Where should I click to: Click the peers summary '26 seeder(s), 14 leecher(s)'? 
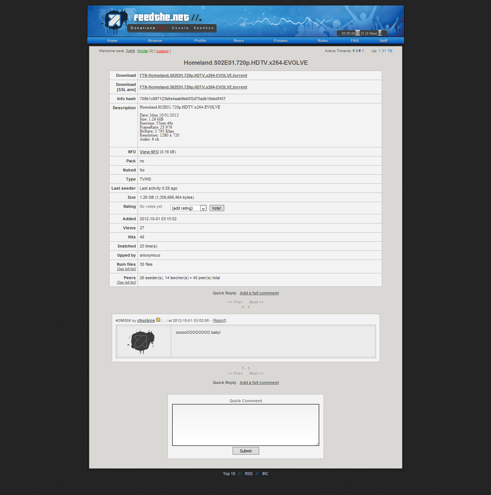pos(180,278)
